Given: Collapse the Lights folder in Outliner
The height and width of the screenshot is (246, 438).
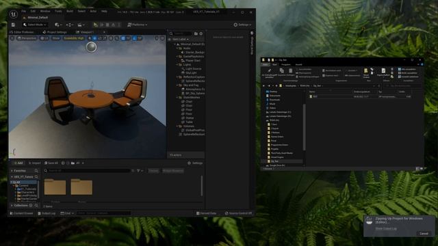Looking at the screenshot, I should click(x=177, y=64).
